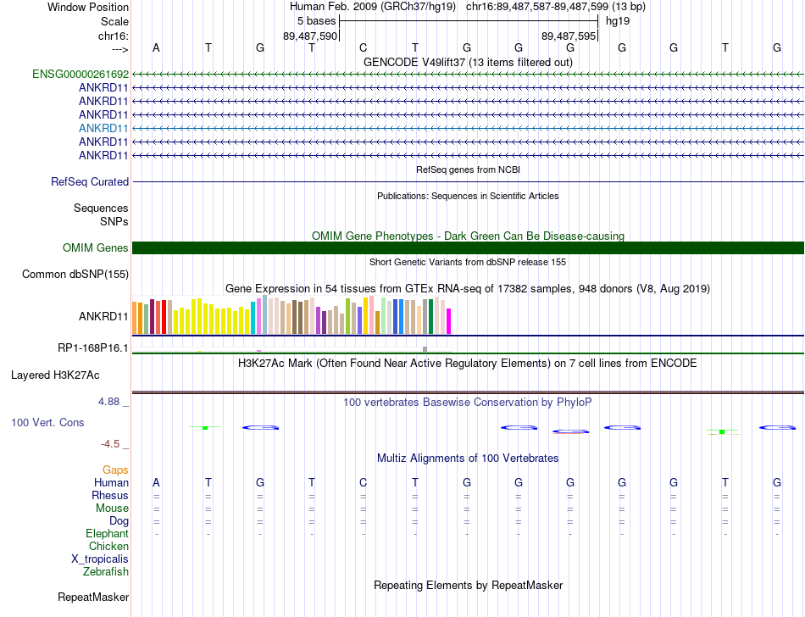
Task: Click the OMIM Genes track label
Action: (x=96, y=248)
